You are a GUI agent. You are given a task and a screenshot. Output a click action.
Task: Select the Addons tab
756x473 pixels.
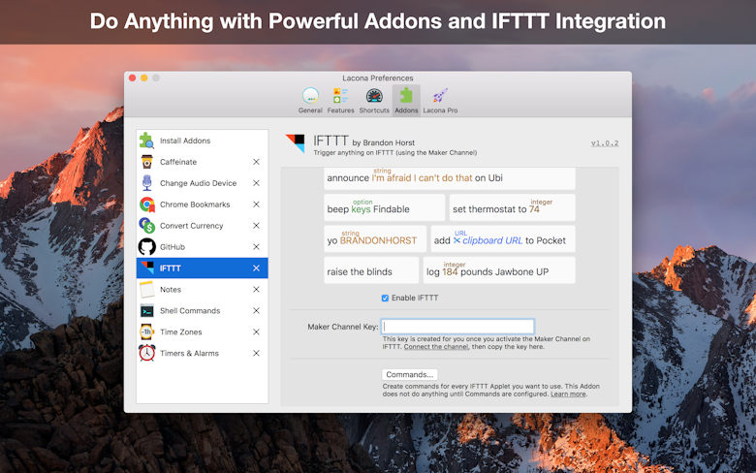click(x=406, y=100)
